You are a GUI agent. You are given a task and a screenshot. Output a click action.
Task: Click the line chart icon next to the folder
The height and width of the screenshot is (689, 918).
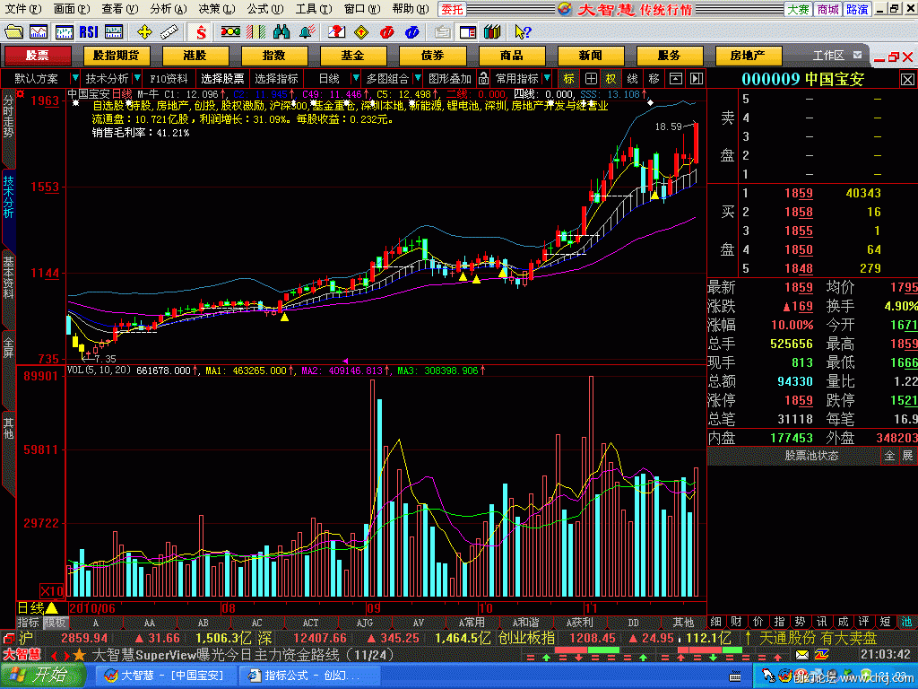click(x=39, y=31)
